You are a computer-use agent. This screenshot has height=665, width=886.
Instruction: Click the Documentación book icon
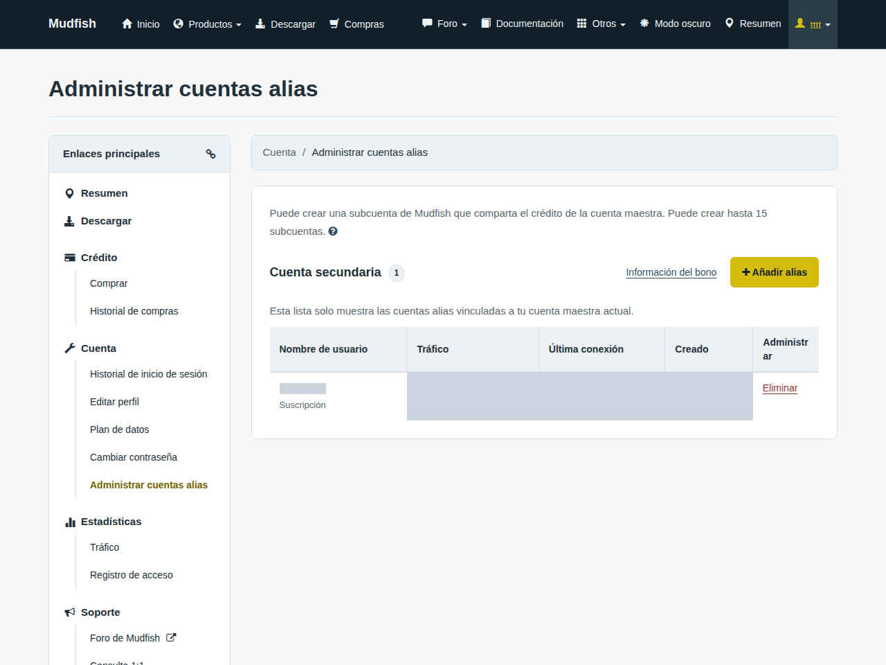pos(486,23)
